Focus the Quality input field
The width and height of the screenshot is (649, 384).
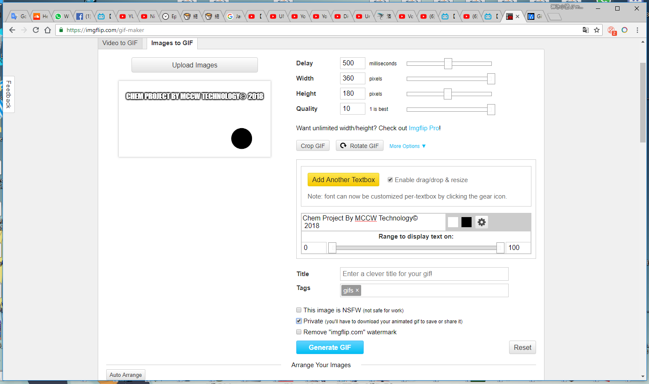pyautogui.click(x=353, y=109)
